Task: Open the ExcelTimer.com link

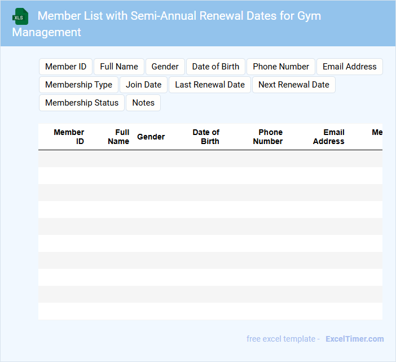Action: (354, 339)
